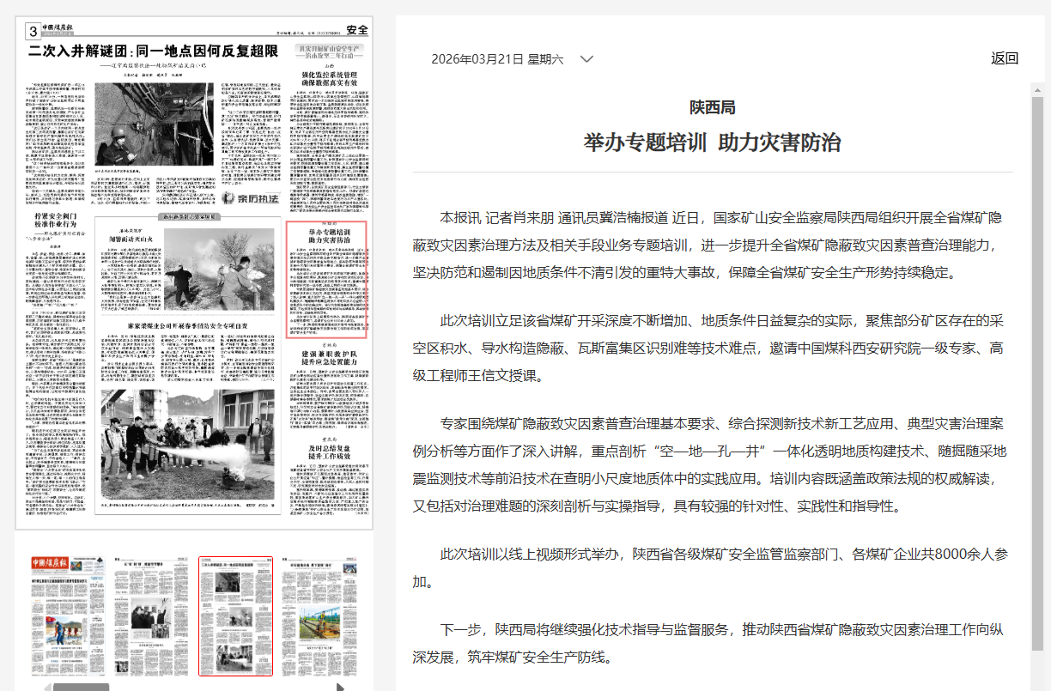
Task: Open headline 二次入井解谜团 article on page
Action: tap(153, 52)
